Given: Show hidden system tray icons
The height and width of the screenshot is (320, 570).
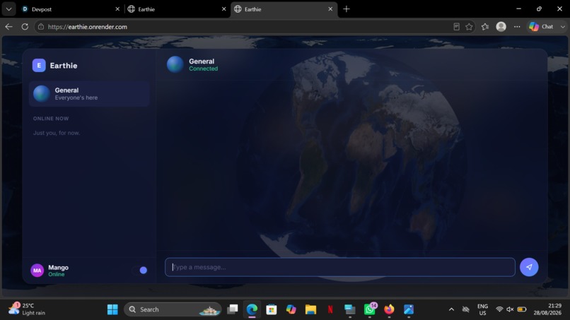Looking at the screenshot, I should 451,309.
